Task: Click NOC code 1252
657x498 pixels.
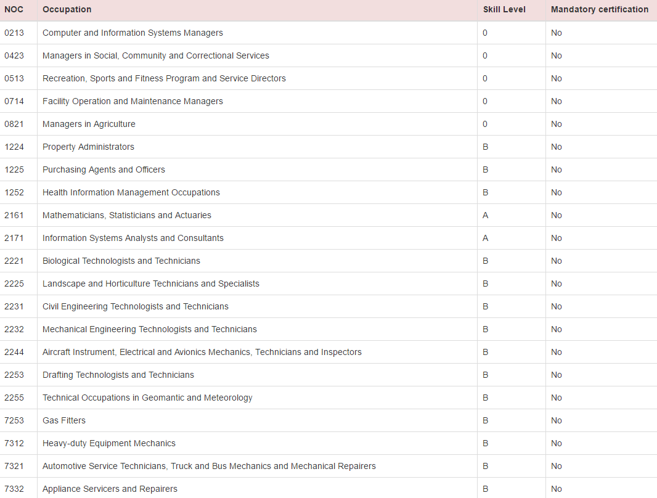Action: click(14, 192)
